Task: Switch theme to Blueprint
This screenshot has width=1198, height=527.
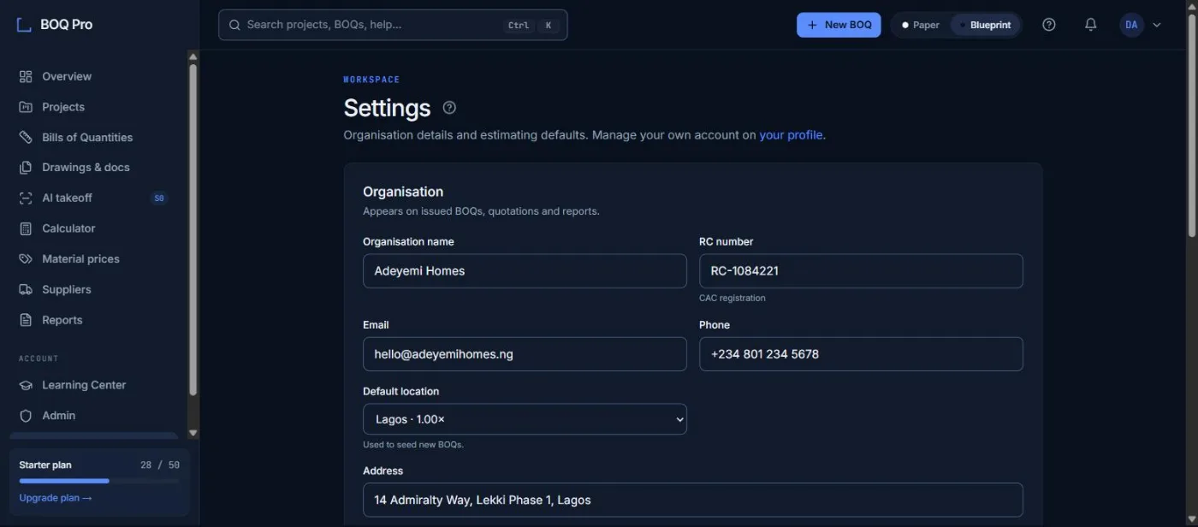Action: point(985,25)
